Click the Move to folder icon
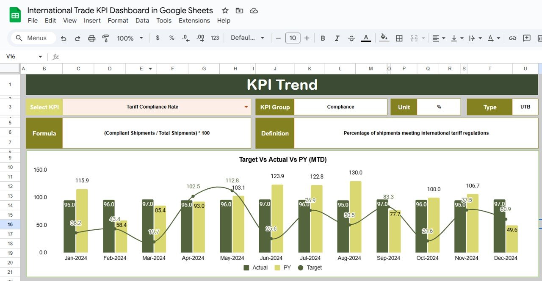542x281 pixels. tap(239, 11)
